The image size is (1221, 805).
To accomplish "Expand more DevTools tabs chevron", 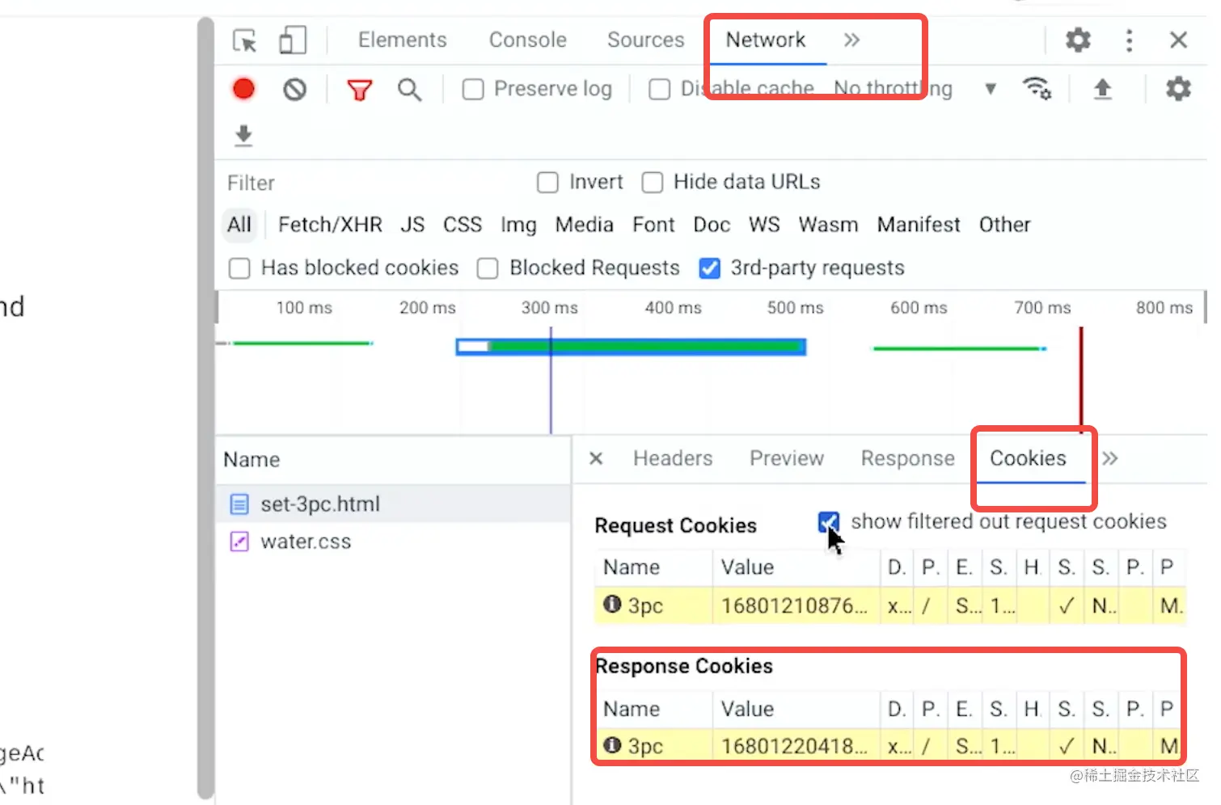I will coord(851,40).
